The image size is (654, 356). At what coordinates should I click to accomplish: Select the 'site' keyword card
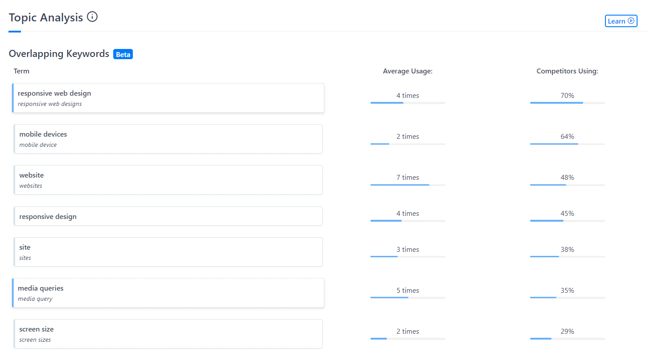point(168,252)
